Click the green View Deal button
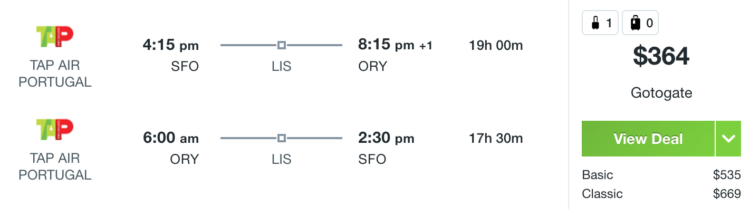 [x=648, y=139]
